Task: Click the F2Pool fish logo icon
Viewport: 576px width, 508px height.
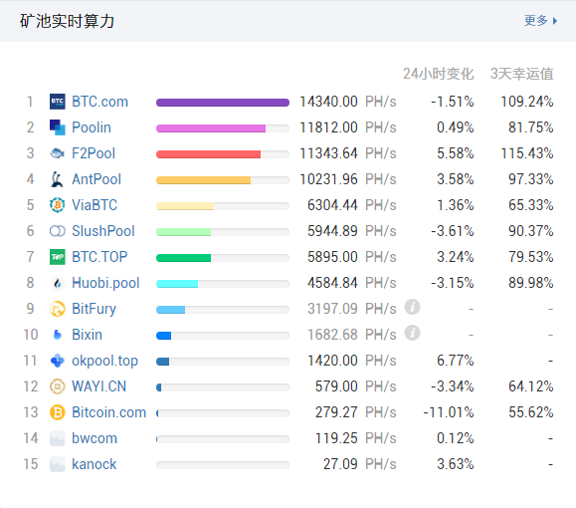Action: [x=58, y=153]
